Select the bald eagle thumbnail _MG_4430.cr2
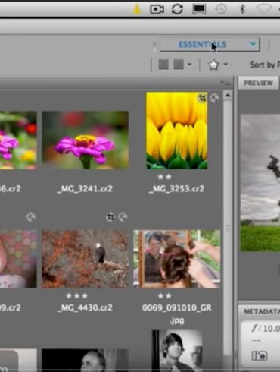The height and width of the screenshot is (372, 280). [86, 259]
